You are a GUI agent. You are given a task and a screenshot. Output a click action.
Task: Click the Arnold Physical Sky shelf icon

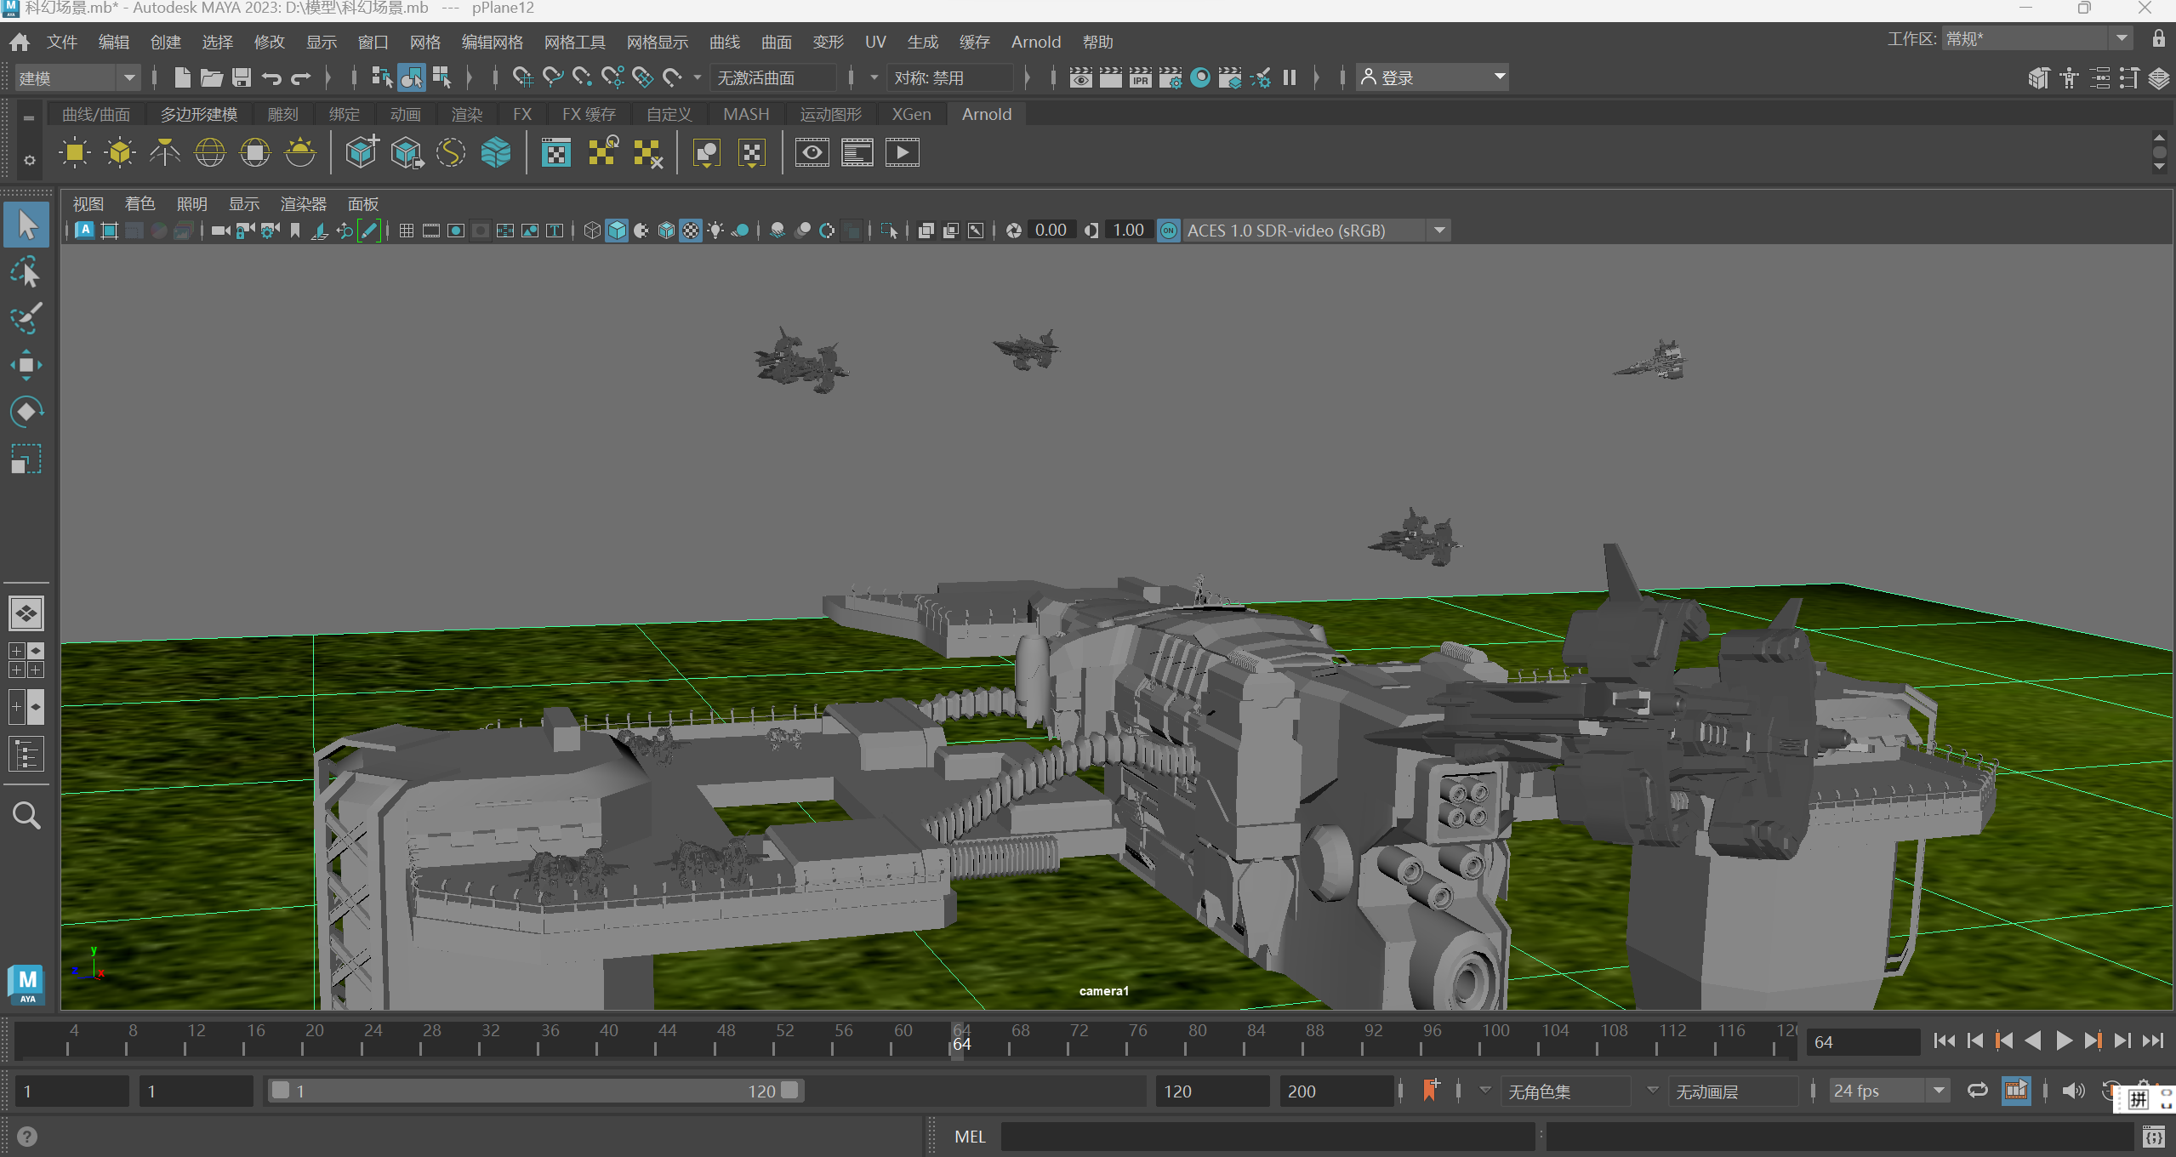click(x=300, y=153)
